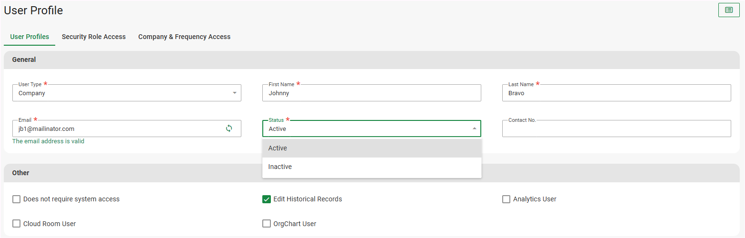The height and width of the screenshot is (238, 745).
Task: Click the list view icon button
Action: 728,10
